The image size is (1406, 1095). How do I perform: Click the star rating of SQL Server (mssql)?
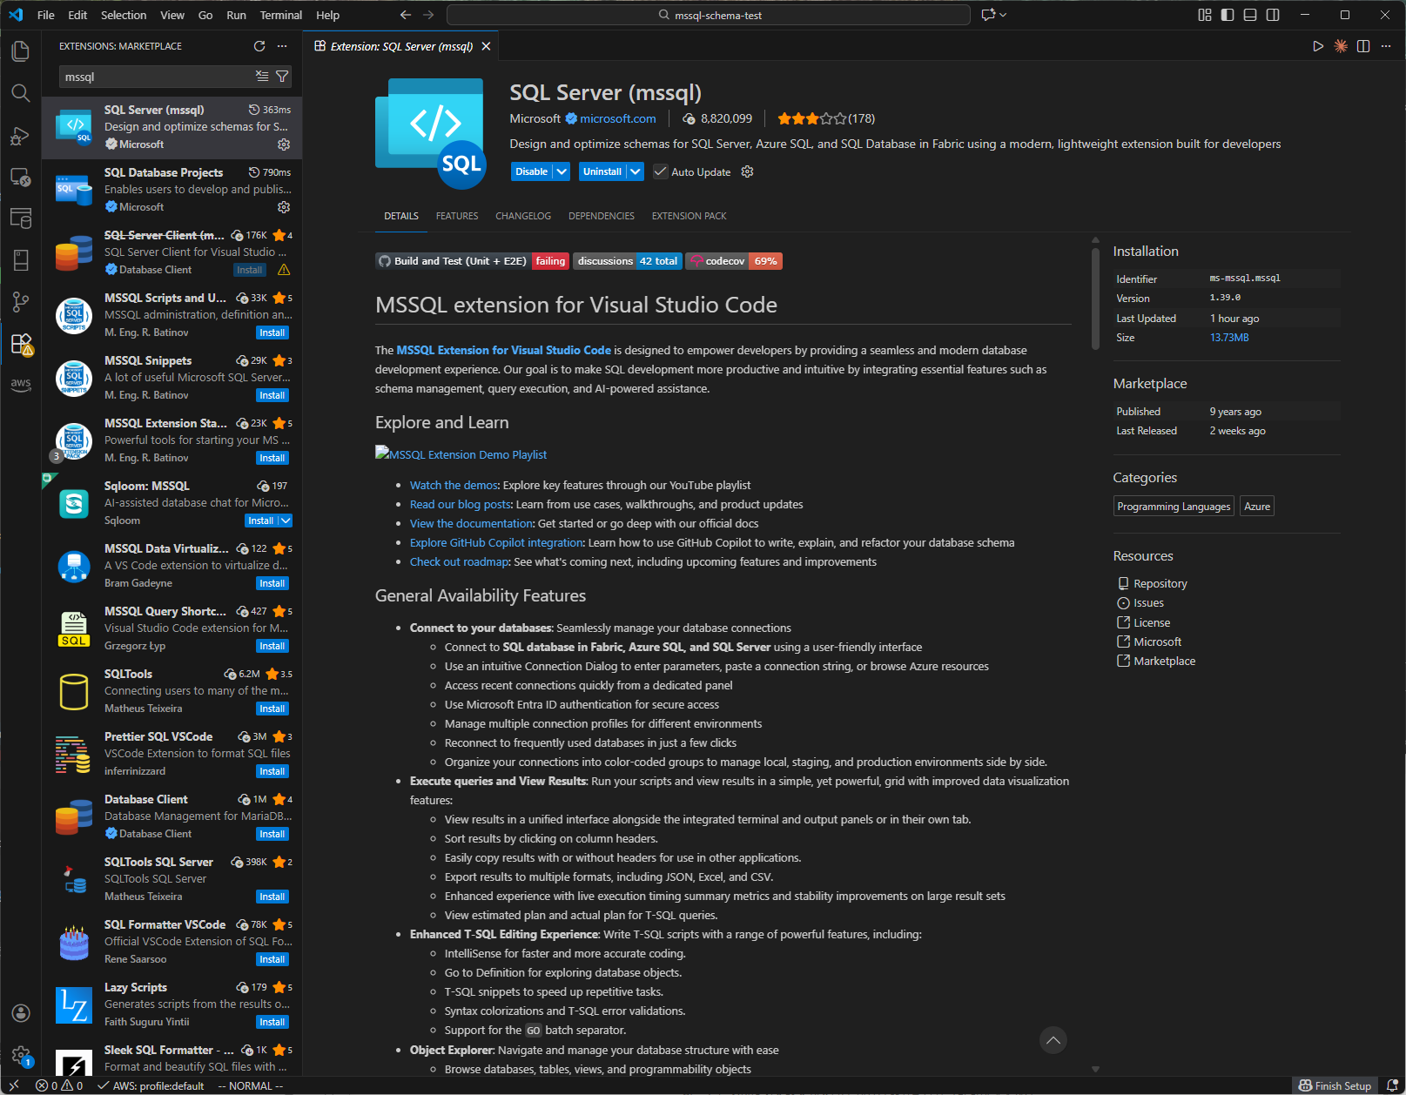click(811, 118)
